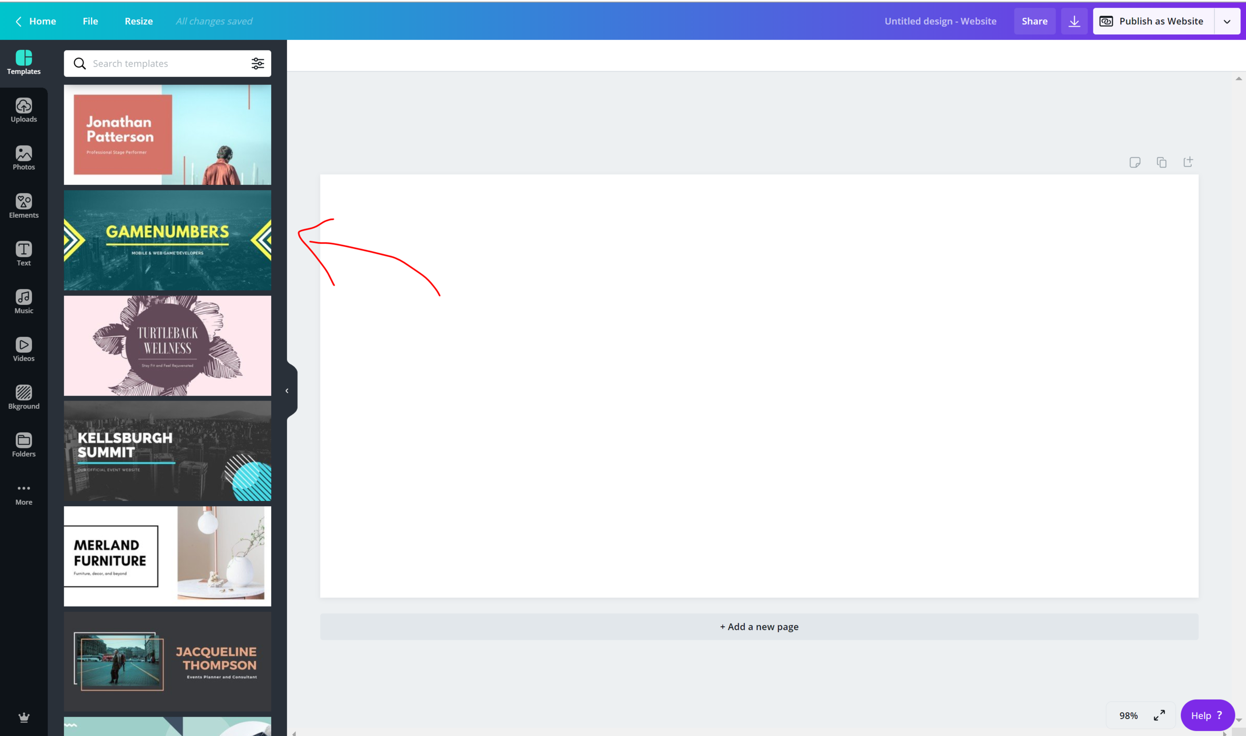This screenshot has height=736, width=1246.
Task: Open the Photos panel
Action: pos(23,158)
